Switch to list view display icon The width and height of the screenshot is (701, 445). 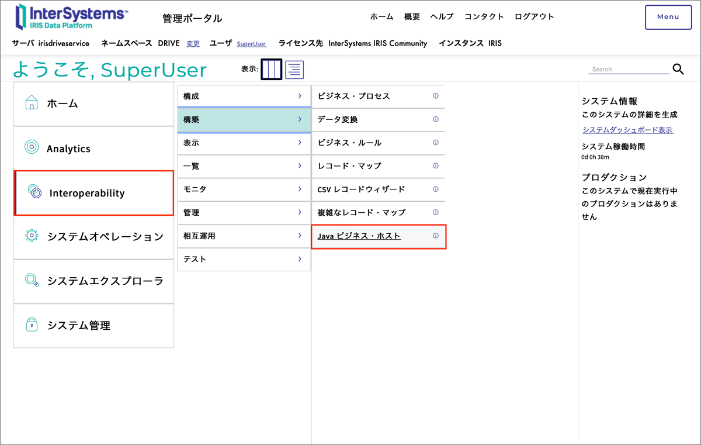(294, 70)
